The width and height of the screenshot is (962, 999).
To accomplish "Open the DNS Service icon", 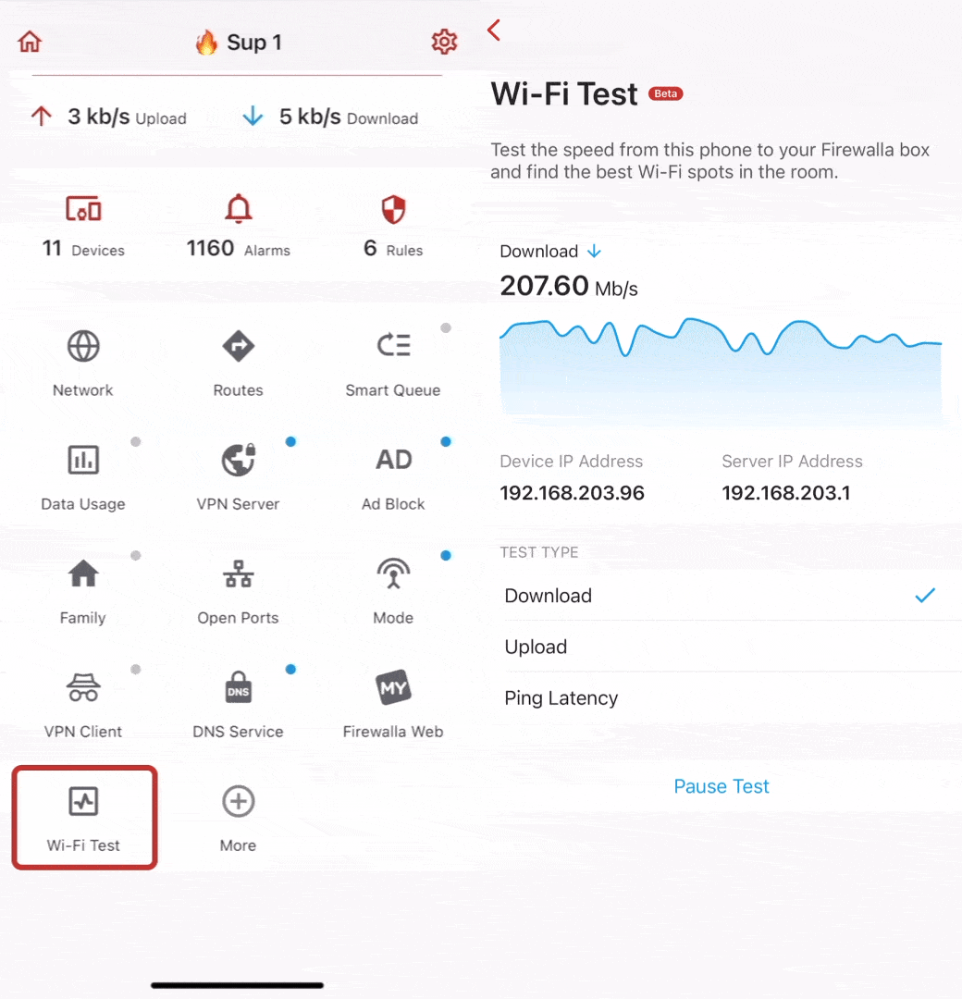I will click(x=239, y=687).
